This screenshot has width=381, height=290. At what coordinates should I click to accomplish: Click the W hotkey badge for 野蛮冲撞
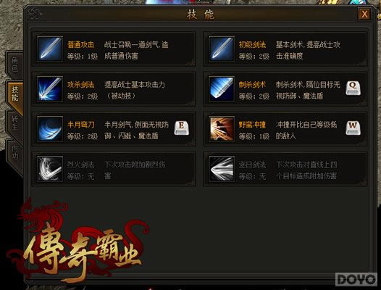point(353,128)
